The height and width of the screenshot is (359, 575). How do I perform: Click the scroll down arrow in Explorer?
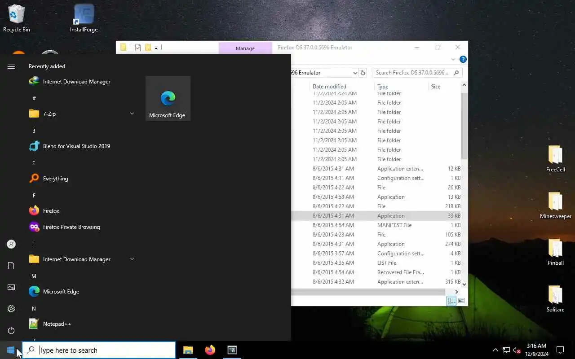(464, 284)
